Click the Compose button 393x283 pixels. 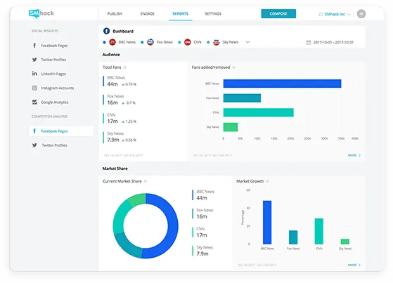click(x=278, y=14)
